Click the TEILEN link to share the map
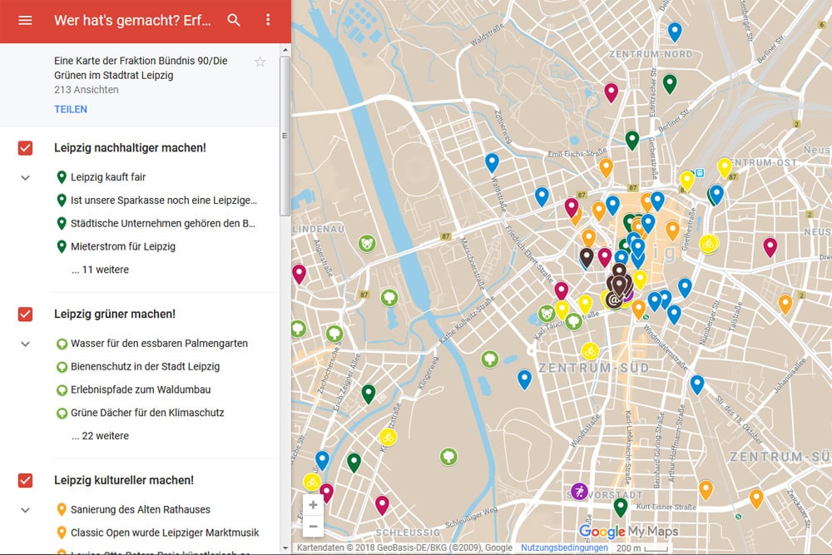This screenshot has width=832, height=555. (71, 109)
